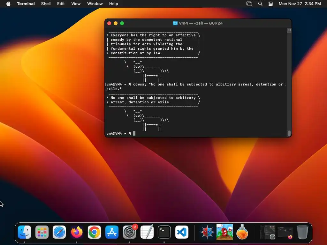This screenshot has height=245, width=327.
Task: Open the Window menu
Action: tap(95, 4)
